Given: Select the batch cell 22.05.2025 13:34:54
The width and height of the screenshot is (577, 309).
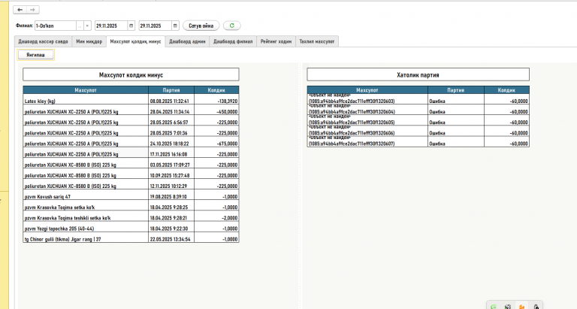Looking at the screenshot, I should tap(171, 238).
